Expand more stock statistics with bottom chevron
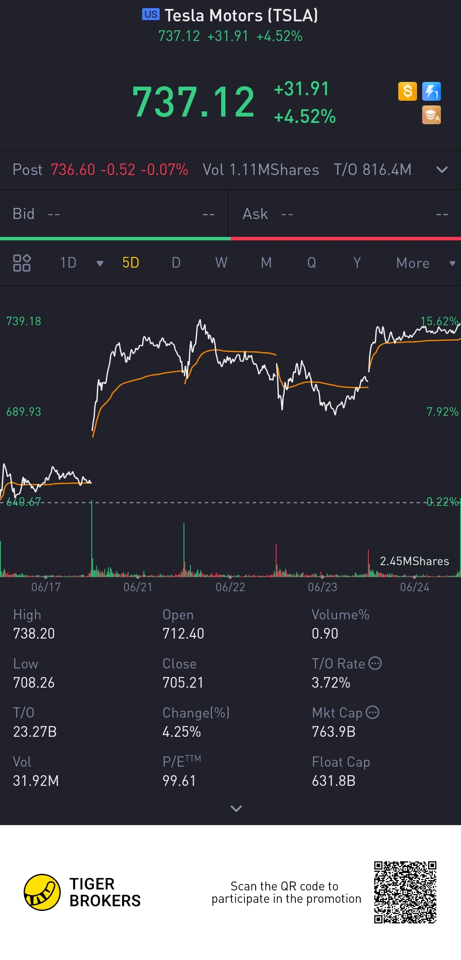This screenshot has width=461, height=960. coord(236,808)
